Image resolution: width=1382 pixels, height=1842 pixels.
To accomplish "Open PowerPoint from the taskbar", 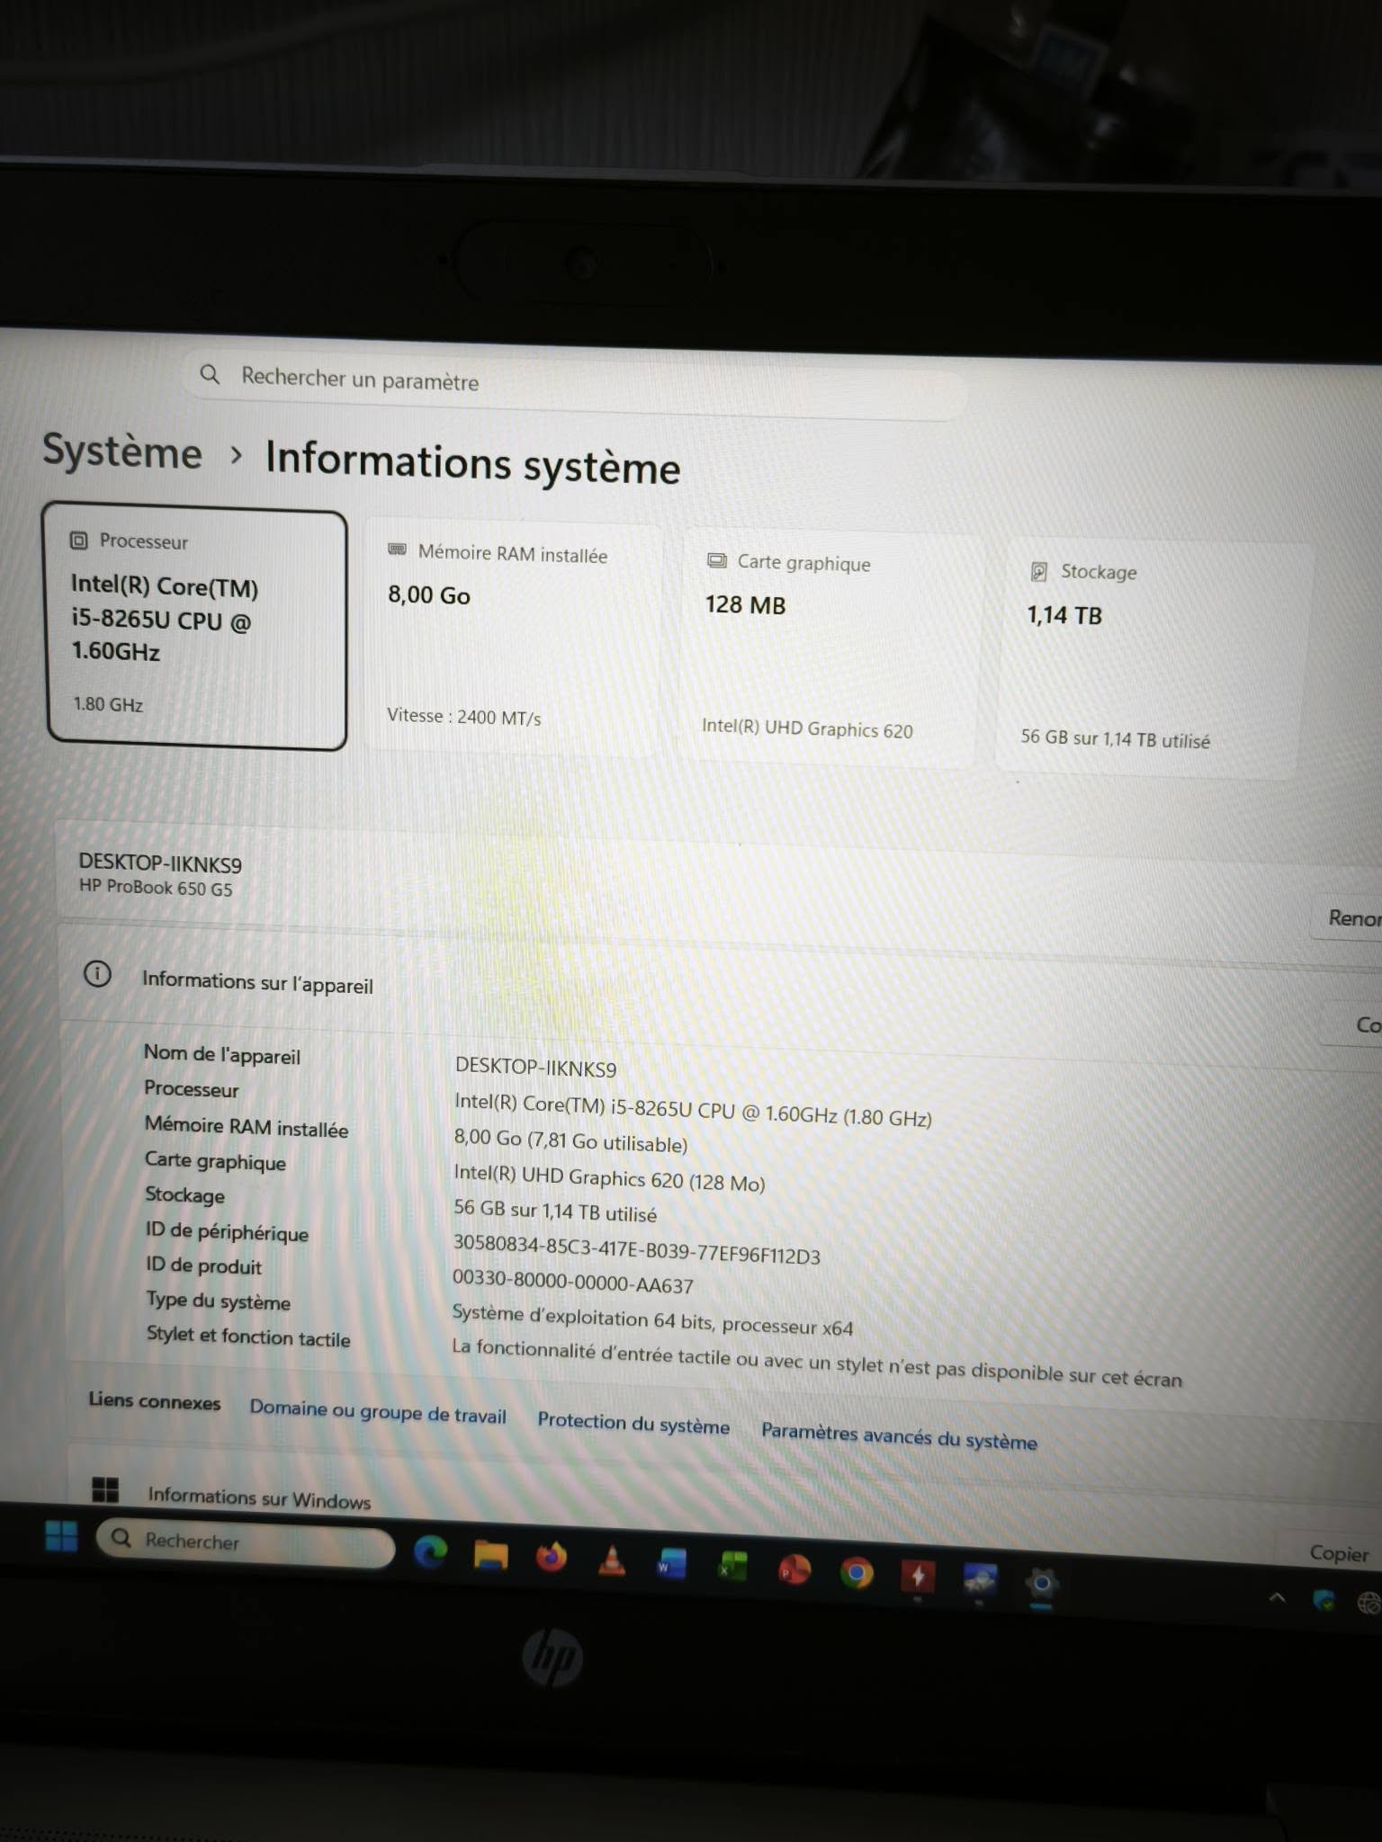I will [x=794, y=1569].
